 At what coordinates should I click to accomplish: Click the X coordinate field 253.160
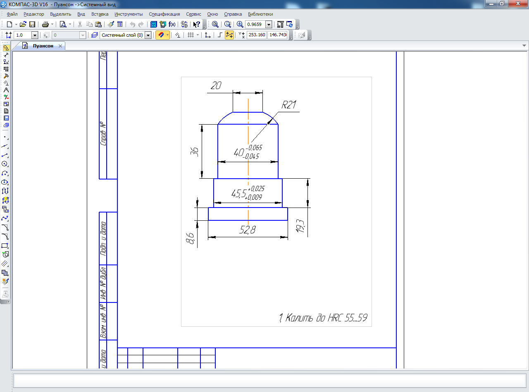click(x=256, y=35)
